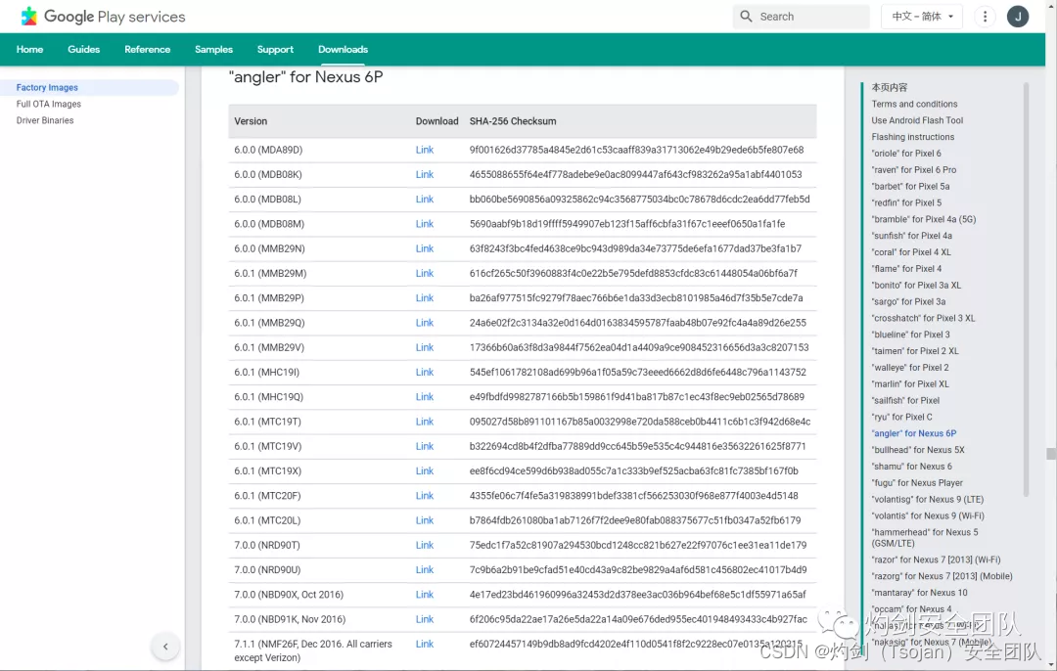Open the Reference tab
The image size is (1057, 671).
coord(147,49)
